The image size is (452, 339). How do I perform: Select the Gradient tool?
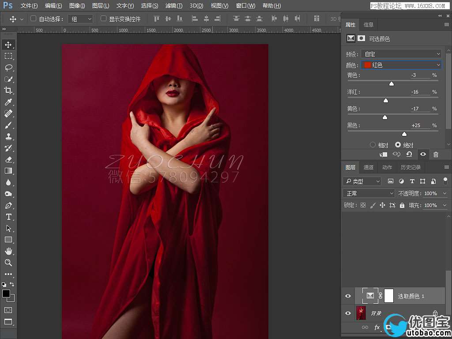click(x=8, y=171)
